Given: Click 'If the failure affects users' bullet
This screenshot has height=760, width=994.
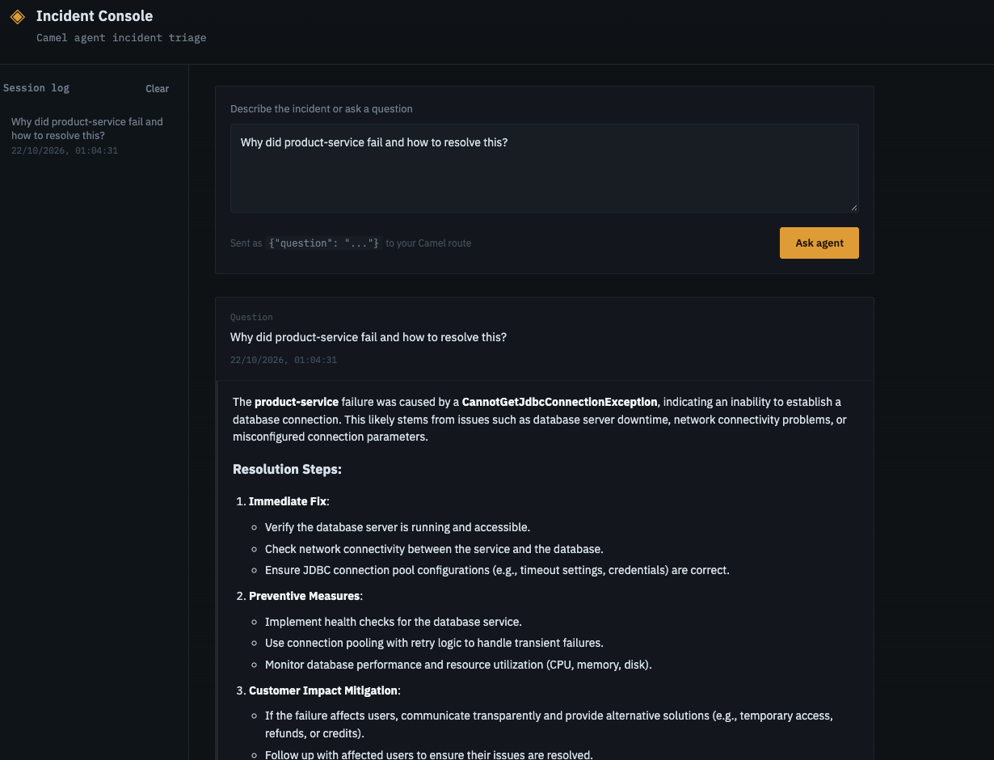Looking at the screenshot, I should (549, 724).
